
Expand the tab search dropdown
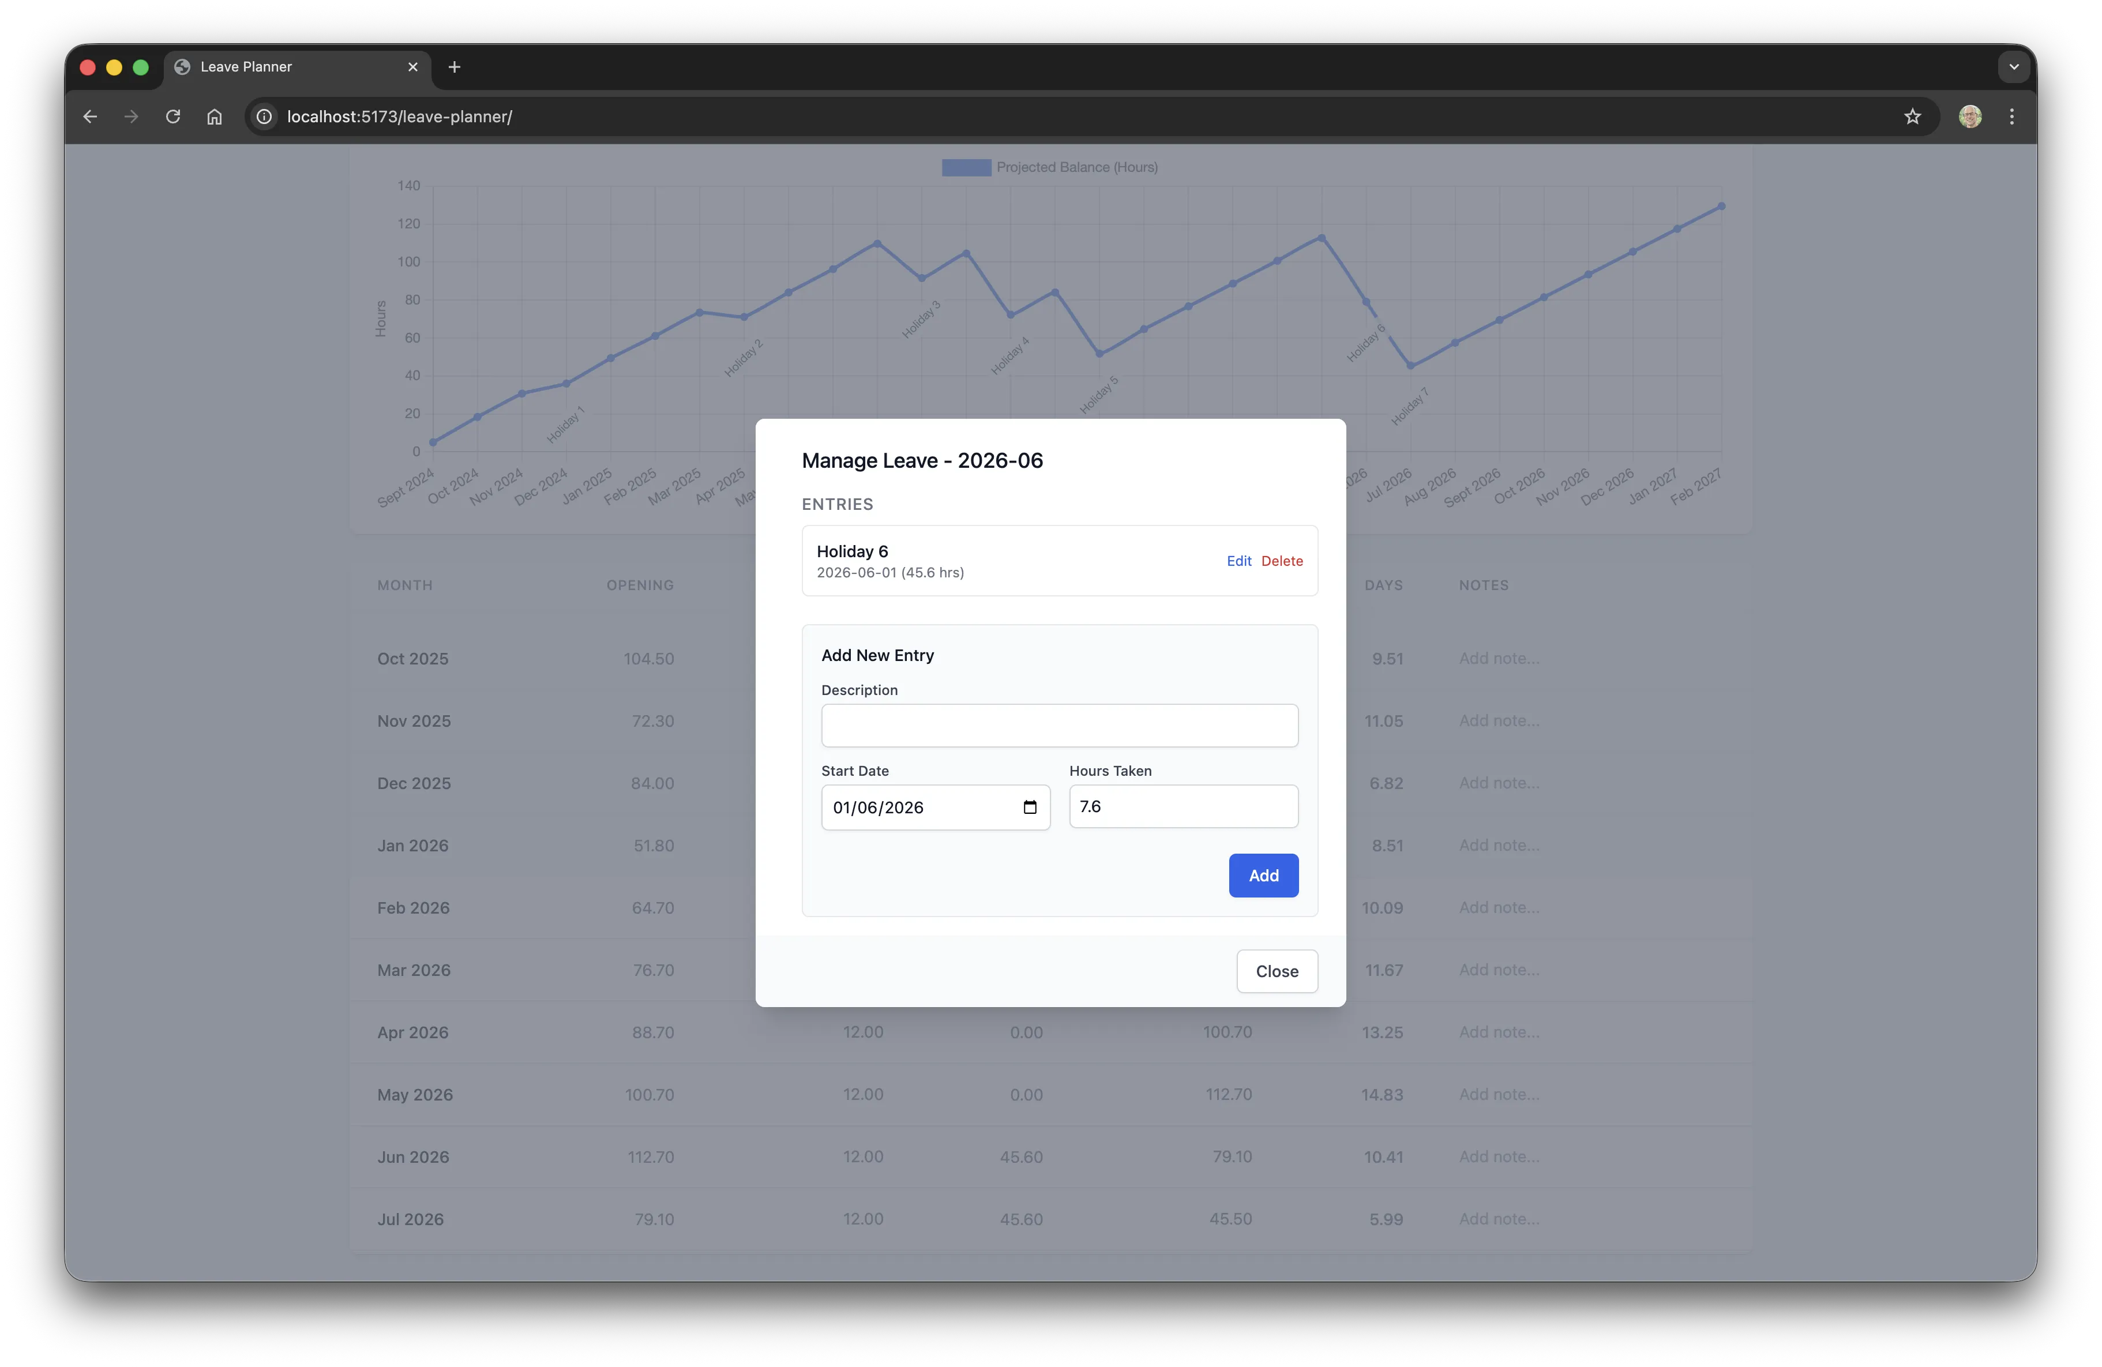[2014, 67]
